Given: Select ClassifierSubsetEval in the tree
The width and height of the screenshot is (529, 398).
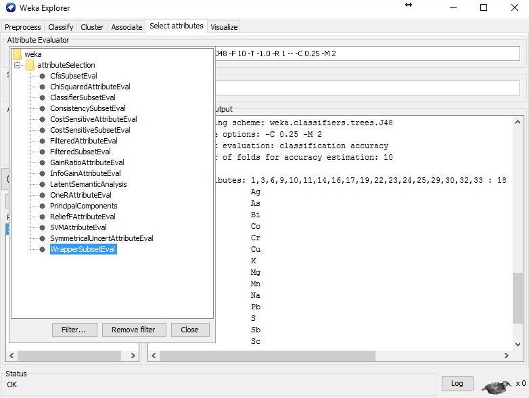Looking at the screenshot, I should [x=83, y=97].
